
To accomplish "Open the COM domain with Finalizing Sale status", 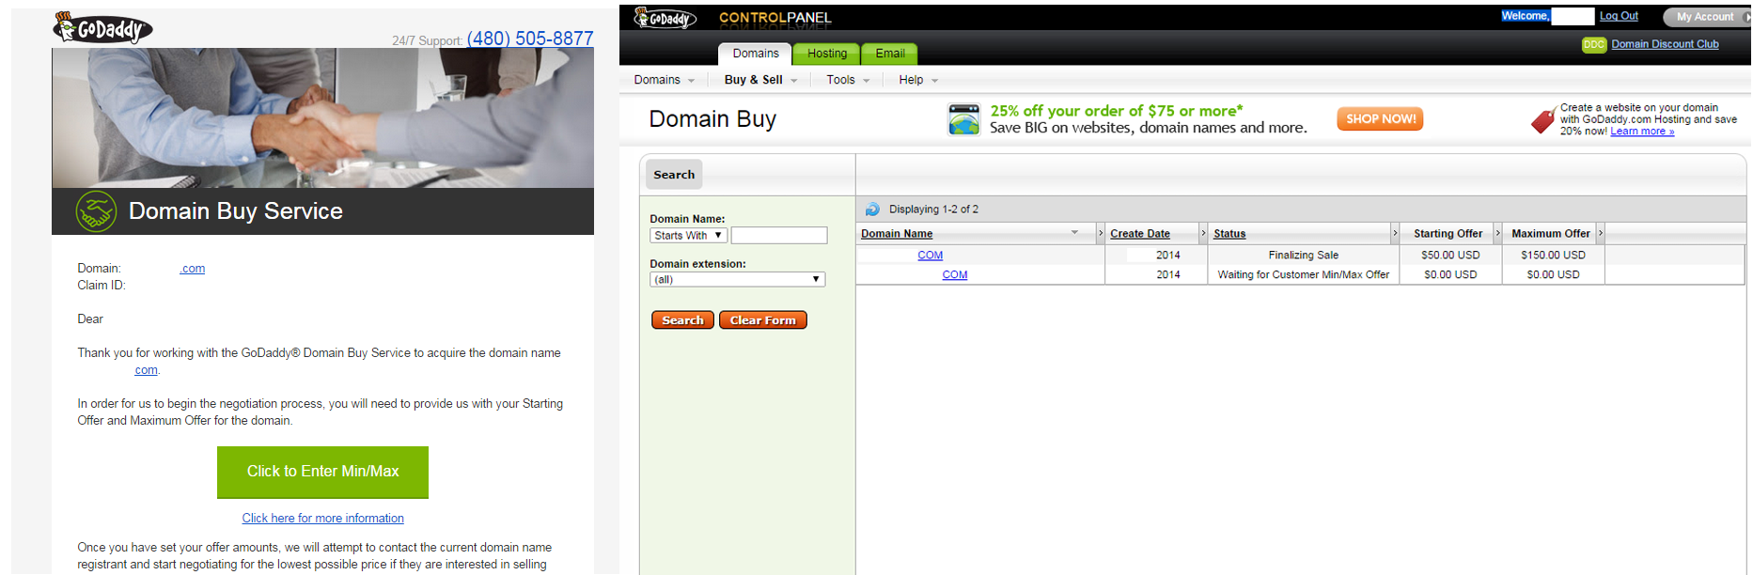I will pos(930,256).
